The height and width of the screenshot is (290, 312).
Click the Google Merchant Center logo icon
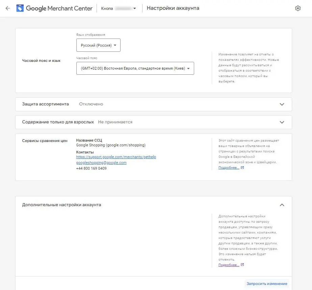pyautogui.click(x=20, y=8)
